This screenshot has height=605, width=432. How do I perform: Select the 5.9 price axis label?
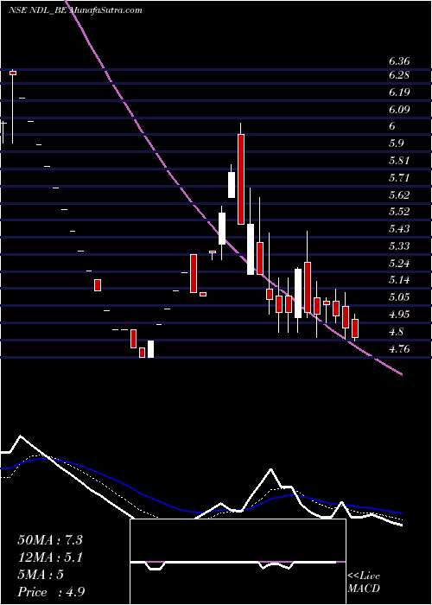tap(397, 143)
